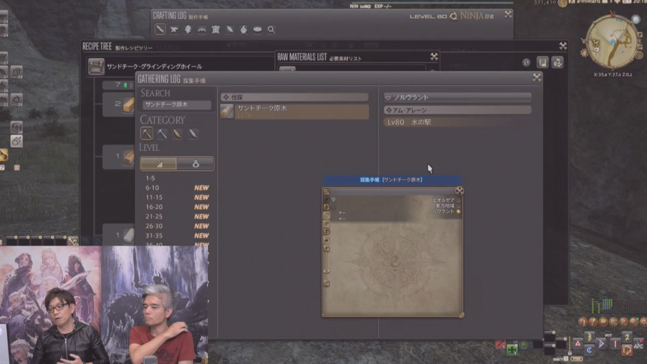
Task: Collapse the 伐採 group header
Action: (294, 97)
